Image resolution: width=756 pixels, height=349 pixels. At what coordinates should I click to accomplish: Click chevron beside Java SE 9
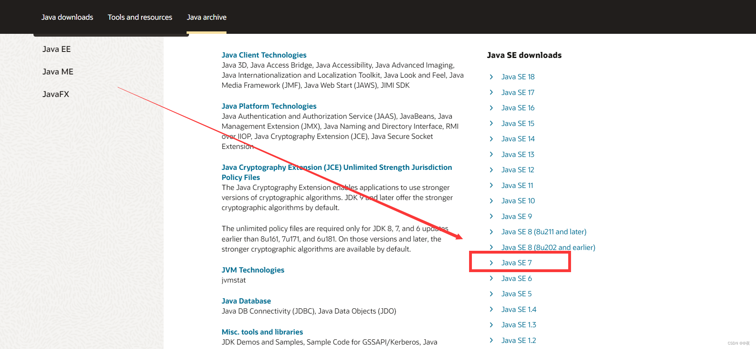pos(491,216)
